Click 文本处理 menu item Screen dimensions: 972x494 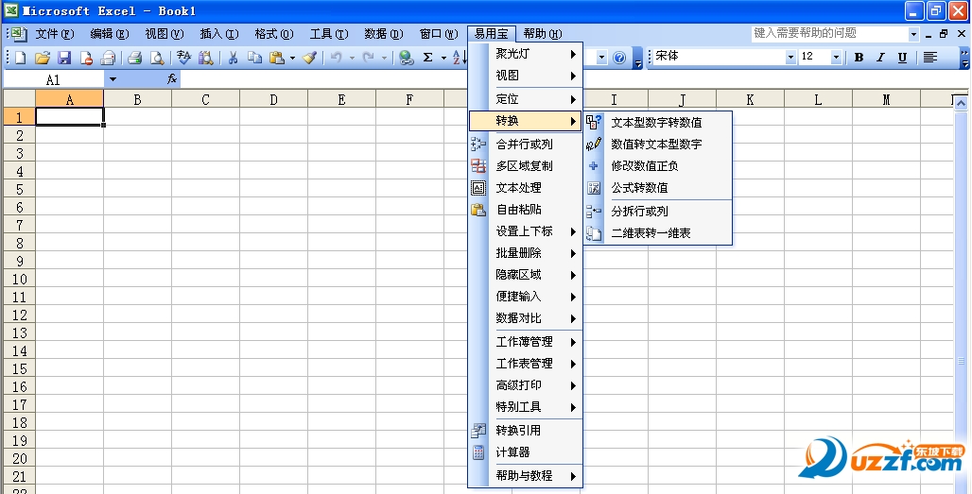coord(526,188)
